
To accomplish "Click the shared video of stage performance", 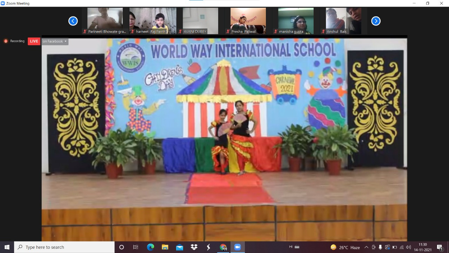I will pos(224,139).
